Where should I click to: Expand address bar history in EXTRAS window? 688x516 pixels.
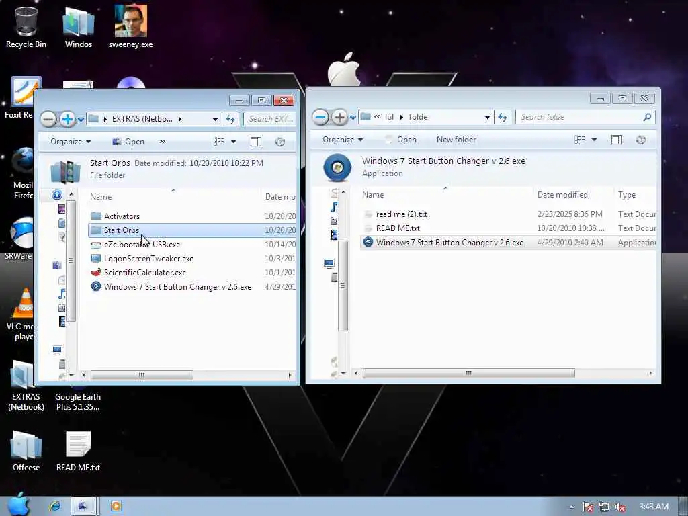pos(215,119)
